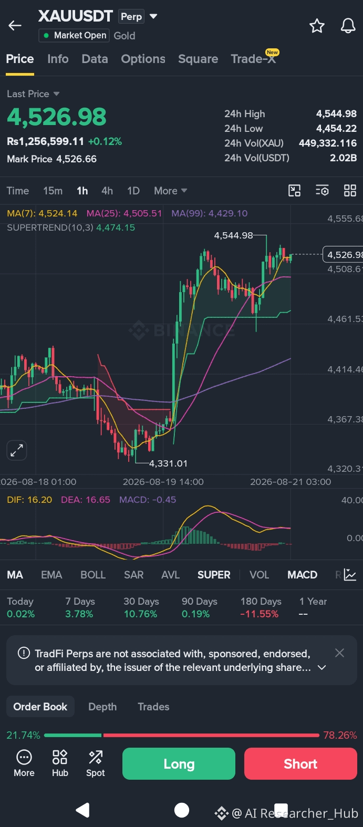Open Hub icon at bottom
This screenshot has height=827, width=363.
point(60,764)
